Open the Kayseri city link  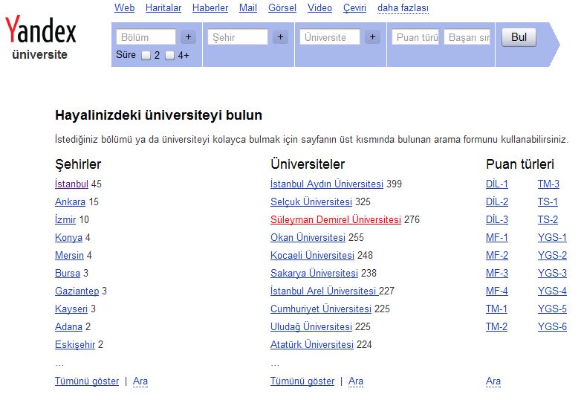point(71,309)
